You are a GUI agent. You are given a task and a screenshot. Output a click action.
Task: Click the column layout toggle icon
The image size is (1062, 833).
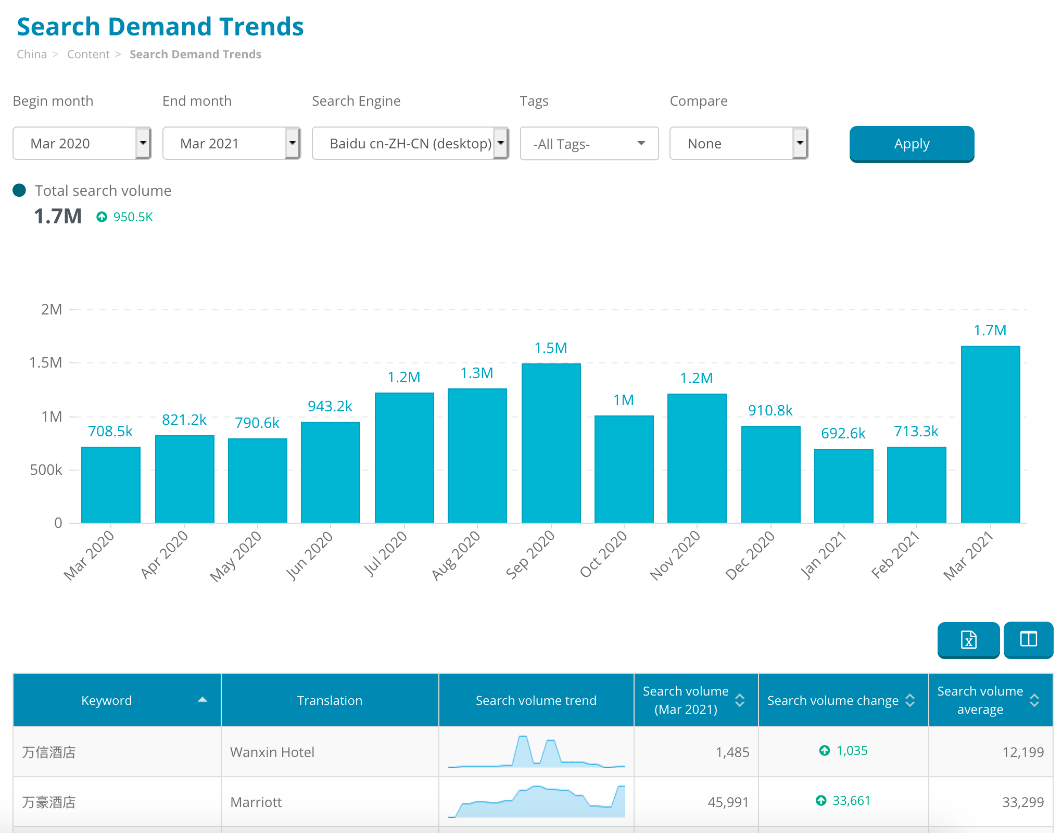pyautogui.click(x=1028, y=639)
